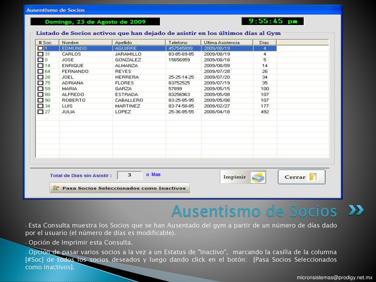Select the surname MARTINEZ
Screen dimensions: 376x282
point(127,106)
